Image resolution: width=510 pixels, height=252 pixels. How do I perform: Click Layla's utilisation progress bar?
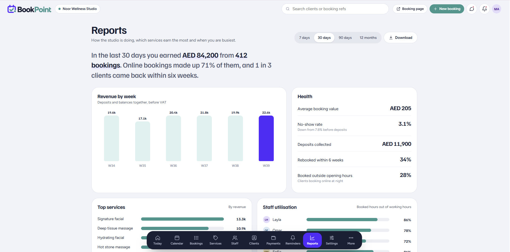[348, 220]
